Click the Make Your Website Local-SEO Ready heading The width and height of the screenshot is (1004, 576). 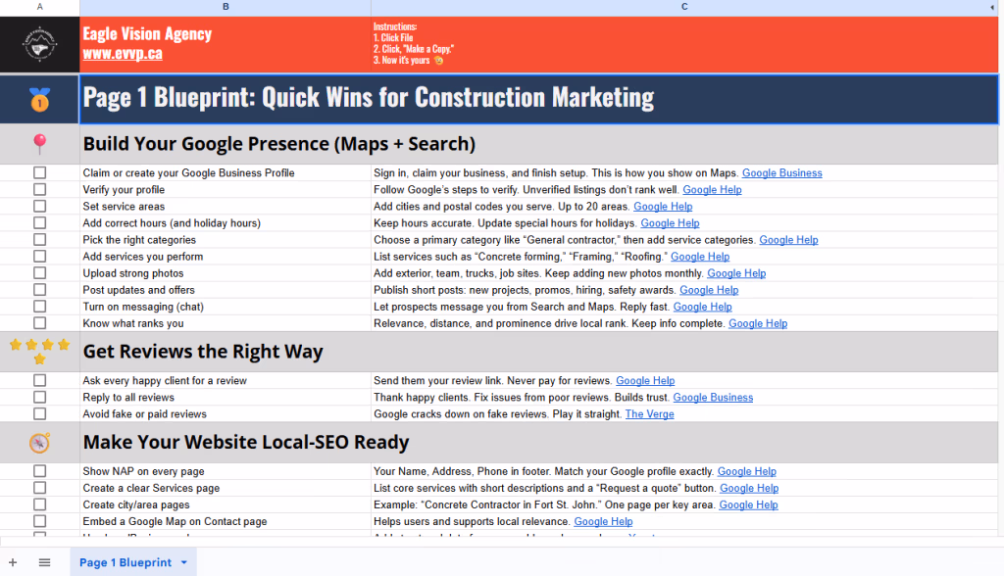click(246, 442)
